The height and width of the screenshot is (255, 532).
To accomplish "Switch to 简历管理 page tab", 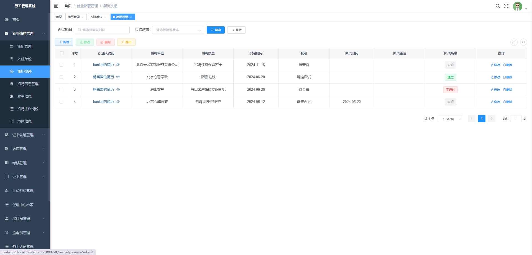I will point(74,17).
